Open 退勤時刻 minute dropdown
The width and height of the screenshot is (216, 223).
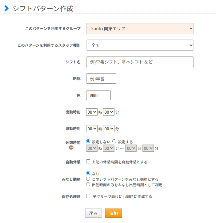pos(109,128)
